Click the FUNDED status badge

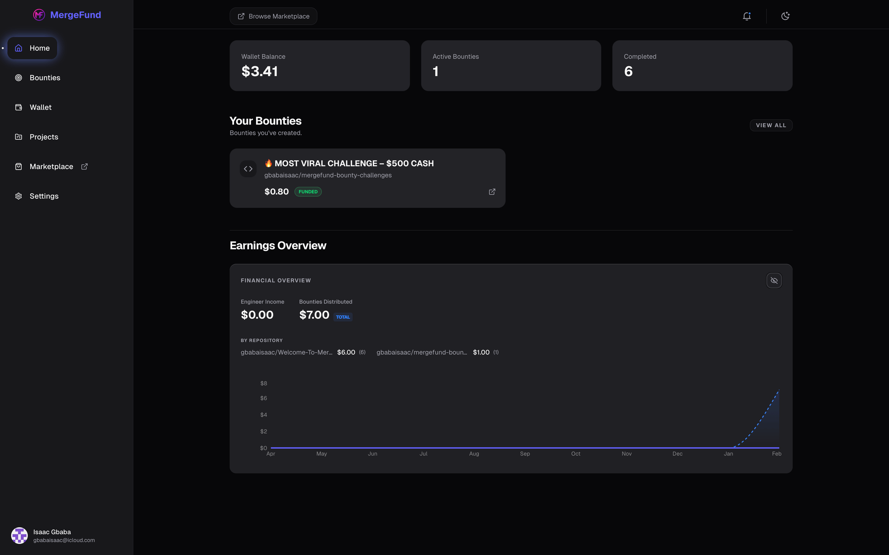pos(308,191)
